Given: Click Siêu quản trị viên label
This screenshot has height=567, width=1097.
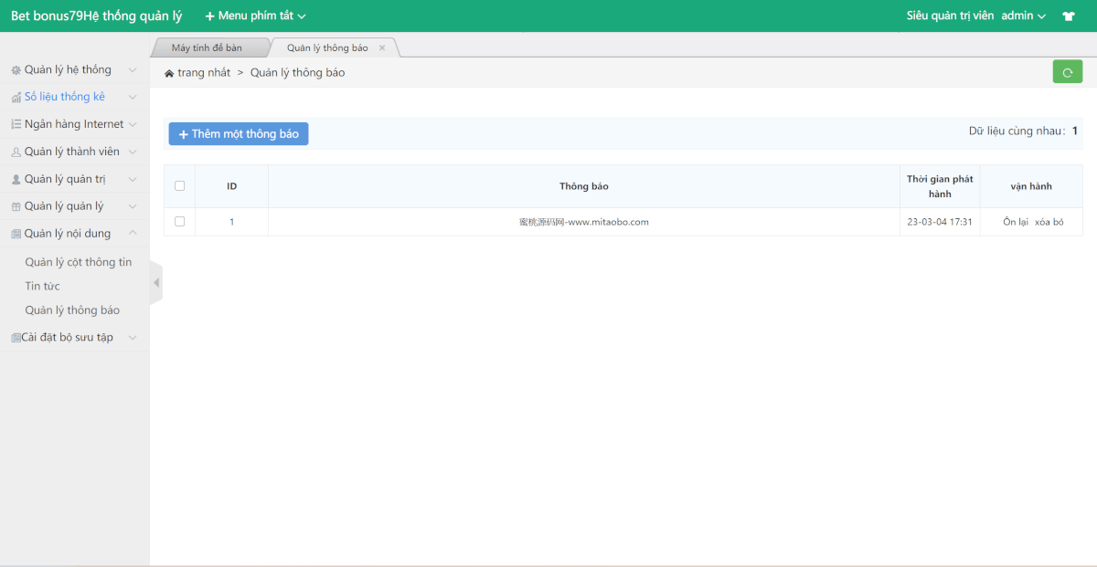Looking at the screenshot, I should point(950,16).
